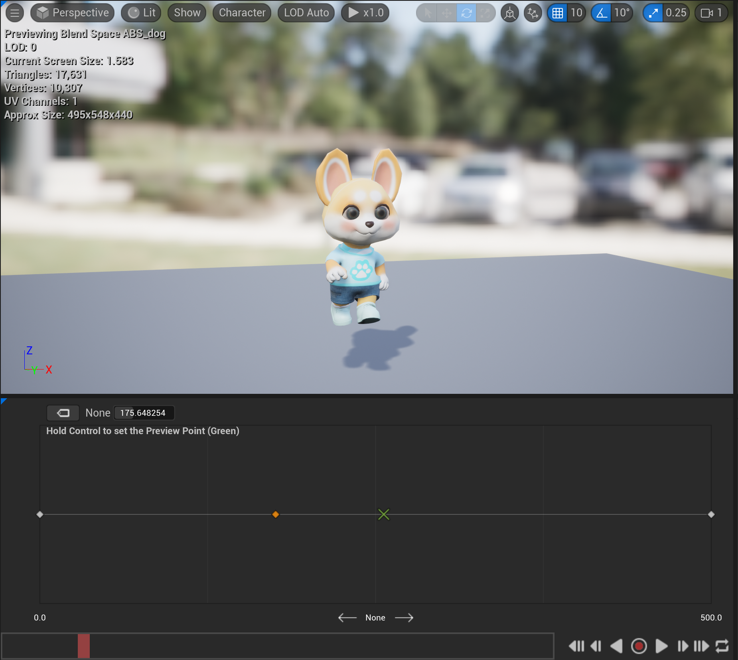Open the Character menu
Image resolution: width=738 pixels, height=660 pixels.
[x=242, y=13]
